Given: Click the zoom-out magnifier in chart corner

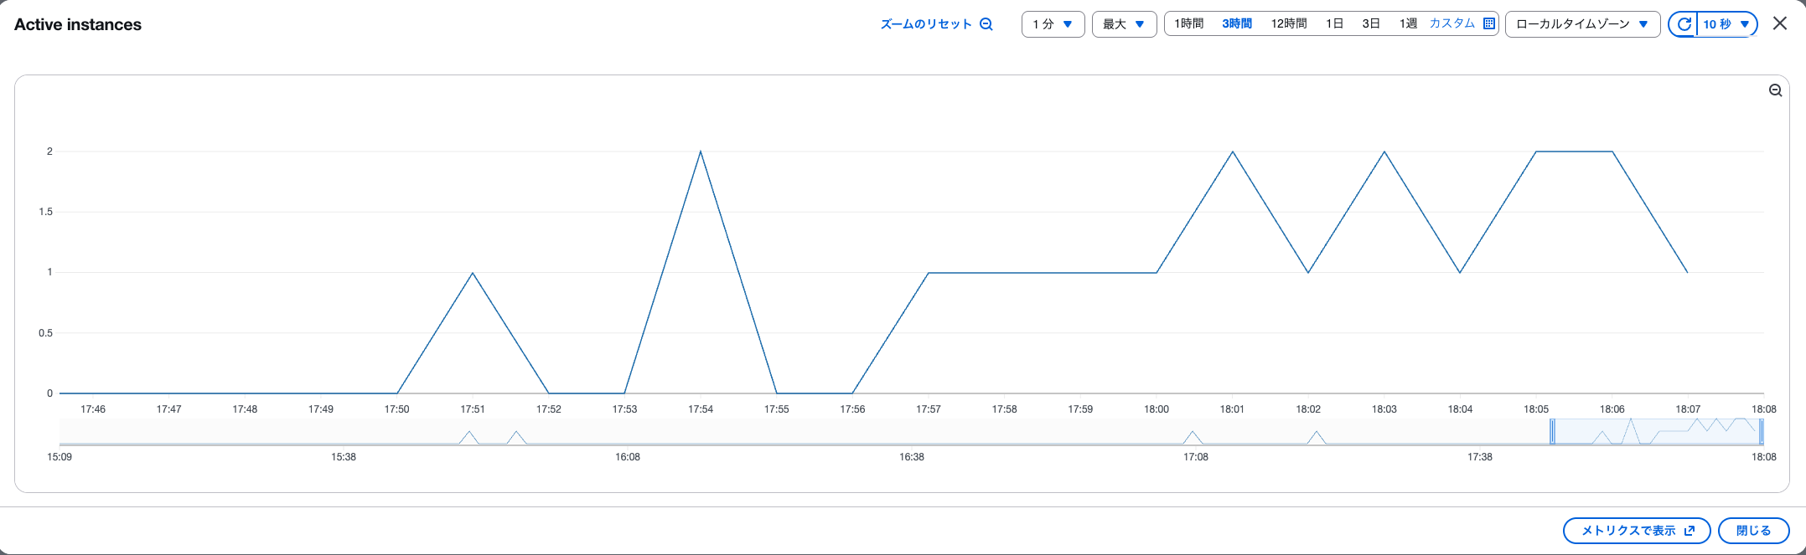Looking at the screenshot, I should 1775,90.
